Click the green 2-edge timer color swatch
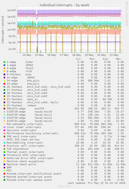Image resolution: width=129 pixels, height=189 pixels. click(x=4, y=62)
